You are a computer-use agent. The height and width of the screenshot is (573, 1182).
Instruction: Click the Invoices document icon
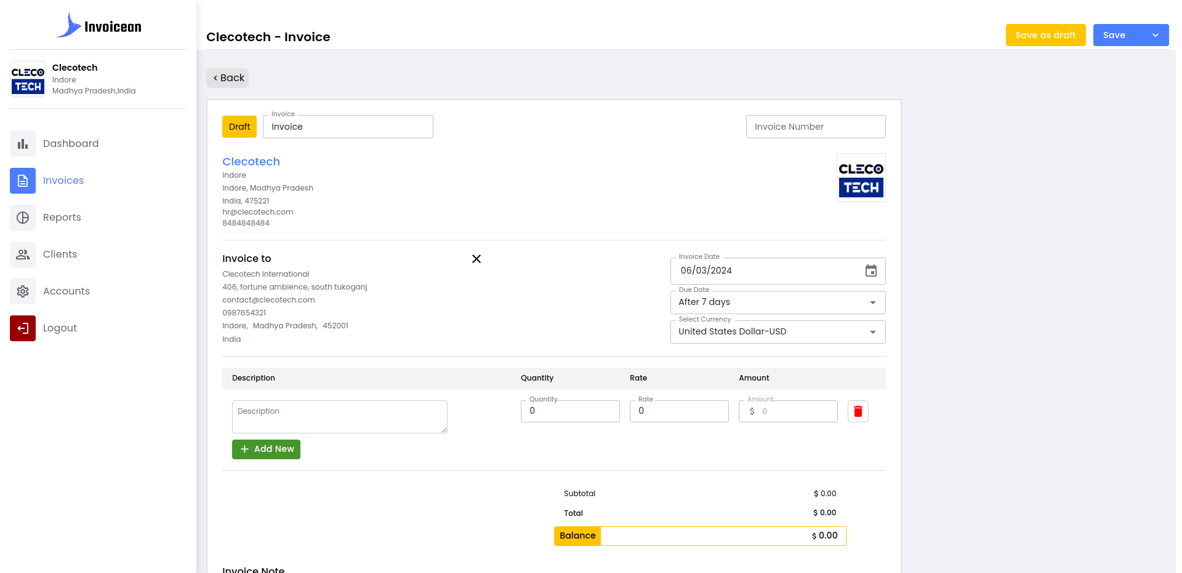coord(23,181)
